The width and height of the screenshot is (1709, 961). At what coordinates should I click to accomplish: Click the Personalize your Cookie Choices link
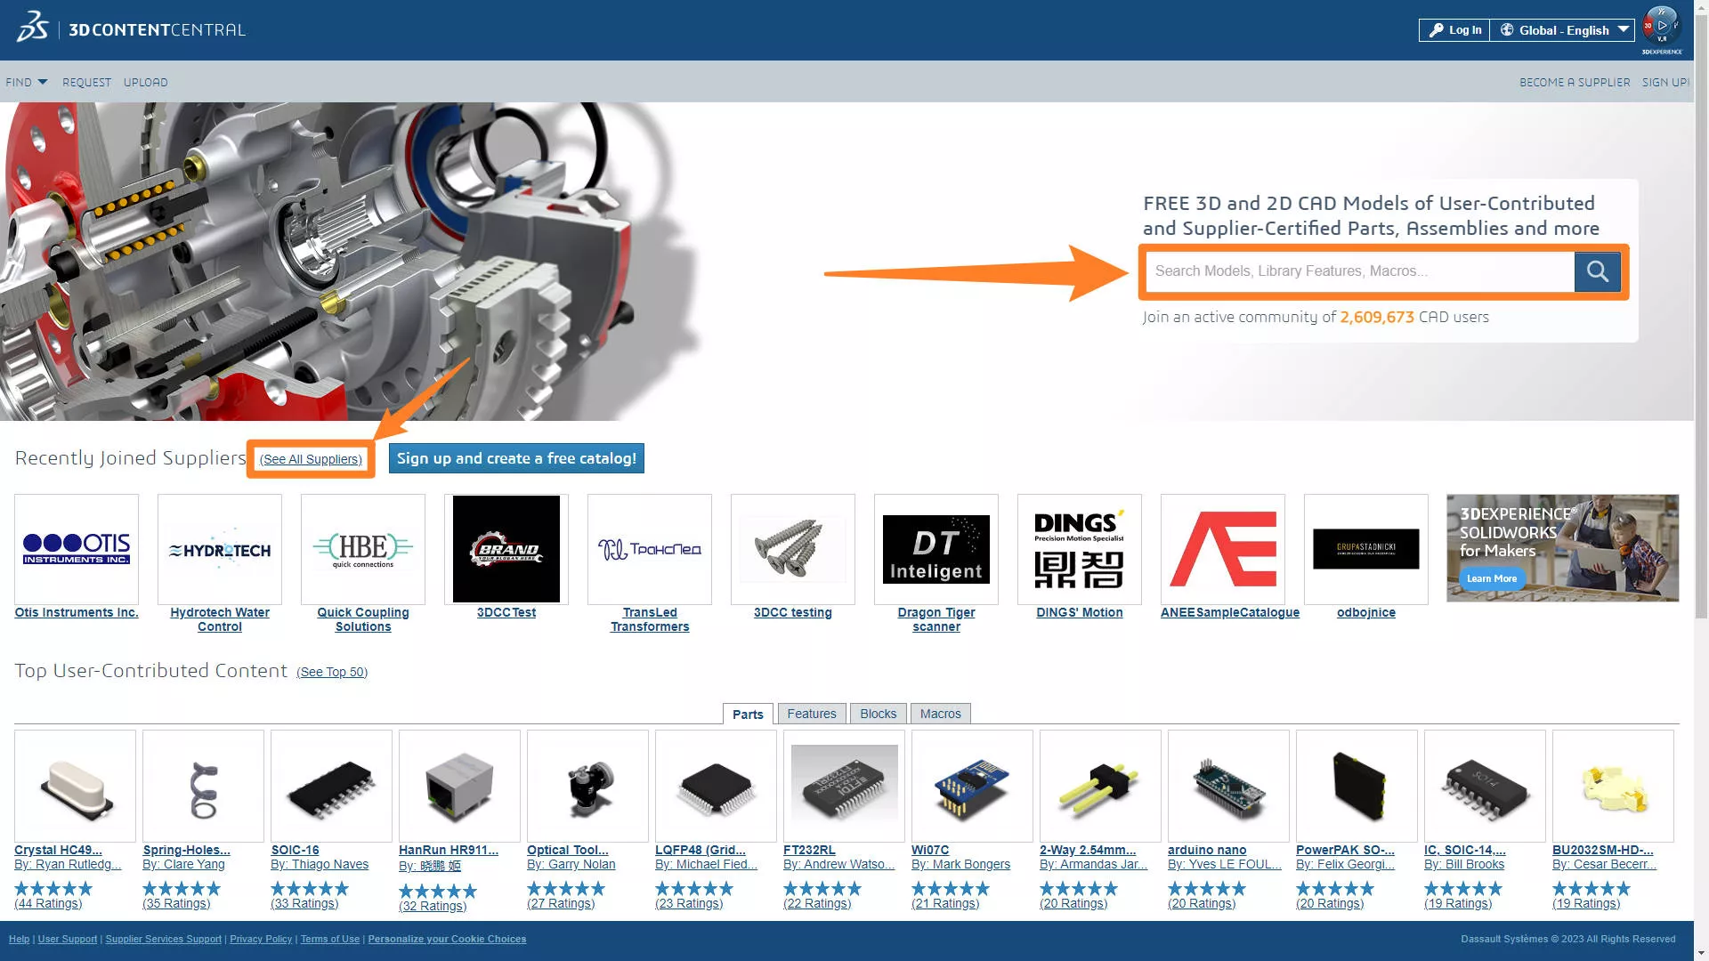[447, 939]
